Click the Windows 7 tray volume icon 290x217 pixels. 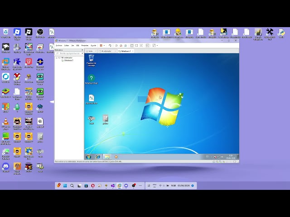tap(222, 157)
